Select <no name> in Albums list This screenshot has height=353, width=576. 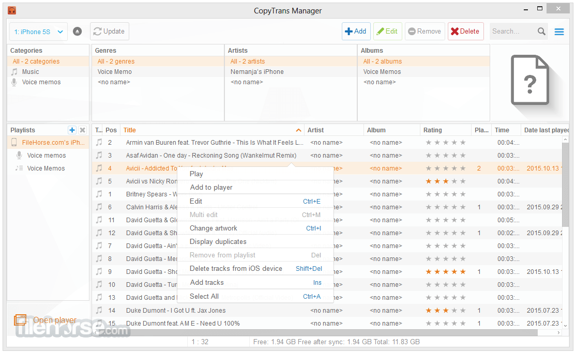[x=423, y=82]
